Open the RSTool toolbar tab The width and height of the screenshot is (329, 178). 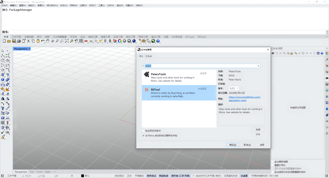click(x=202, y=37)
